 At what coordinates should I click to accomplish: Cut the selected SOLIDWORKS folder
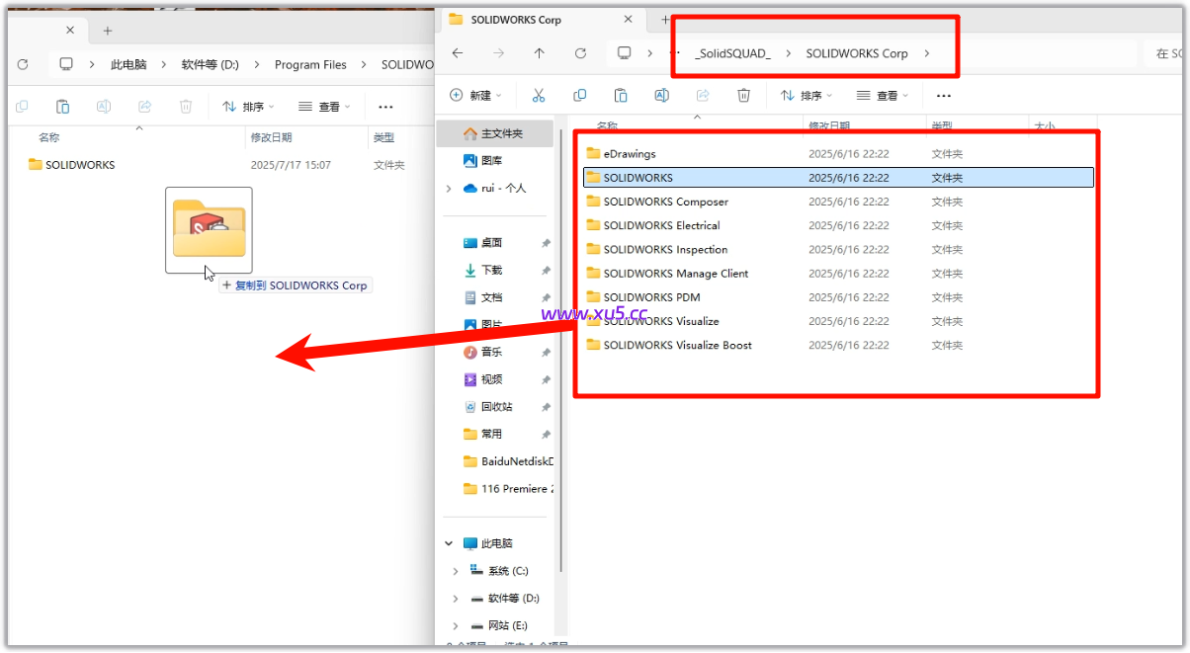[539, 95]
